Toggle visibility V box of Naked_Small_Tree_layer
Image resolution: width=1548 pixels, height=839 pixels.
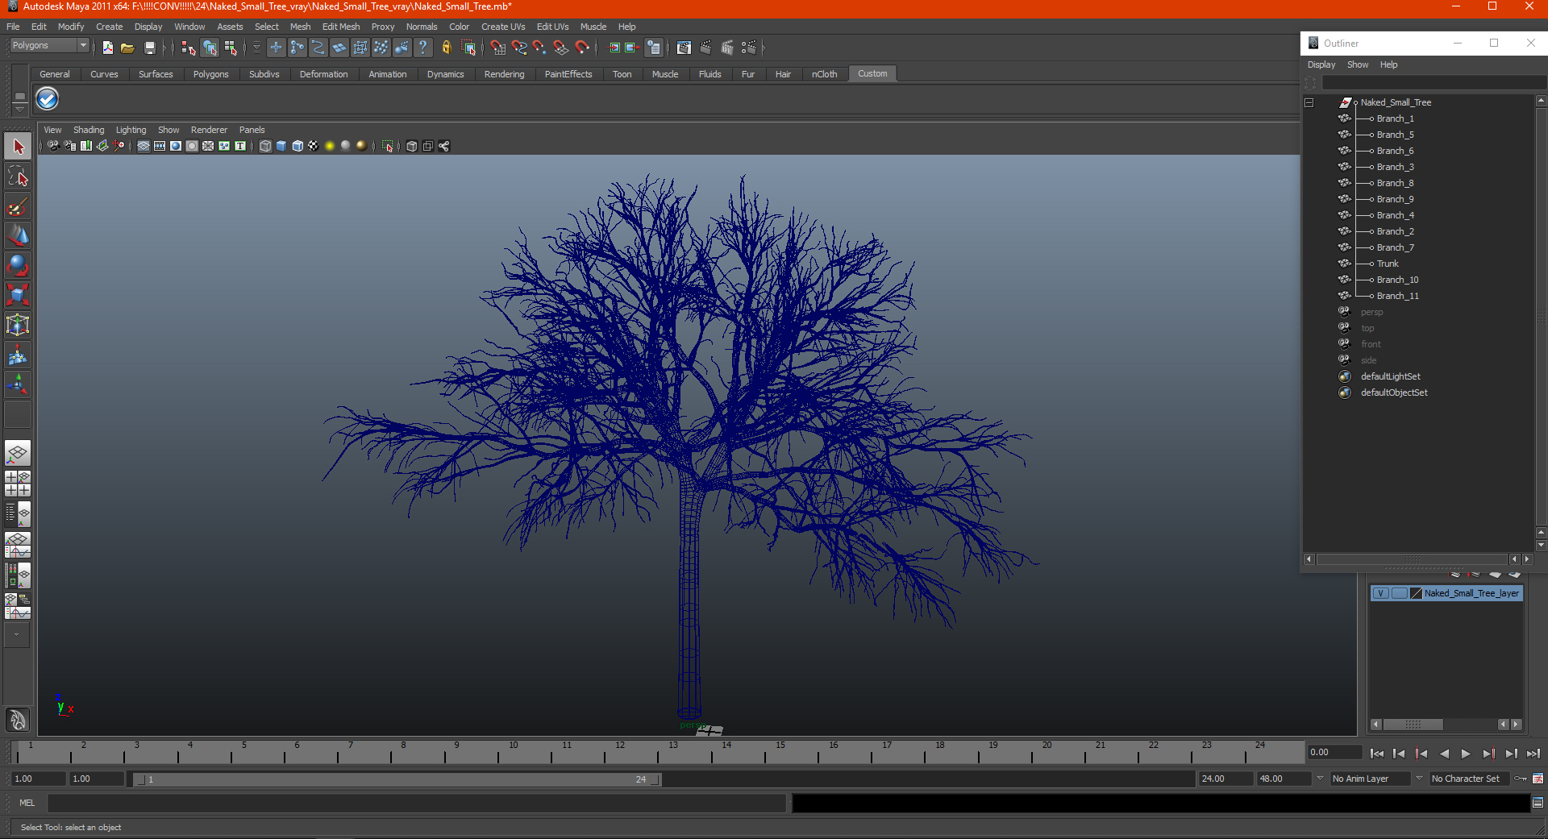tap(1380, 593)
